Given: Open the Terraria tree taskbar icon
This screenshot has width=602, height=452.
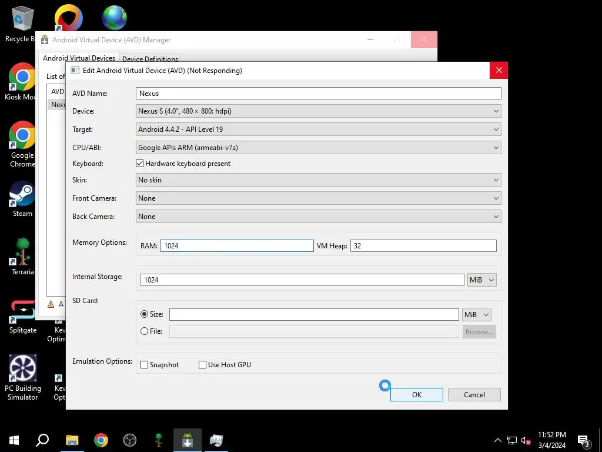Looking at the screenshot, I should [x=159, y=440].
